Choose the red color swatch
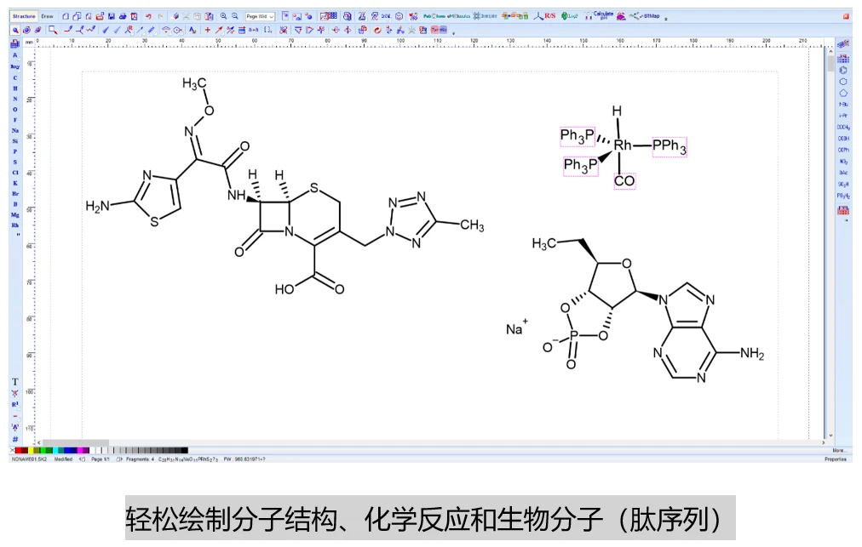862x547 pixels. (x=18, y=450)
